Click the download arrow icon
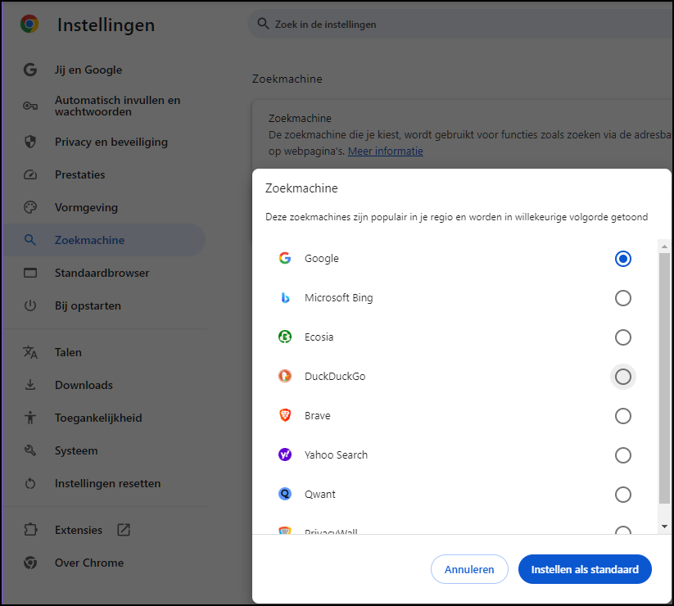This screenshot has height=606, width=674. pos(30,385)
